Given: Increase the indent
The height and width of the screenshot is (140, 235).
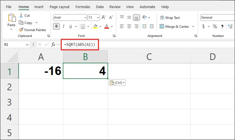Looking at the screenshot, I should tap(152, 26).
